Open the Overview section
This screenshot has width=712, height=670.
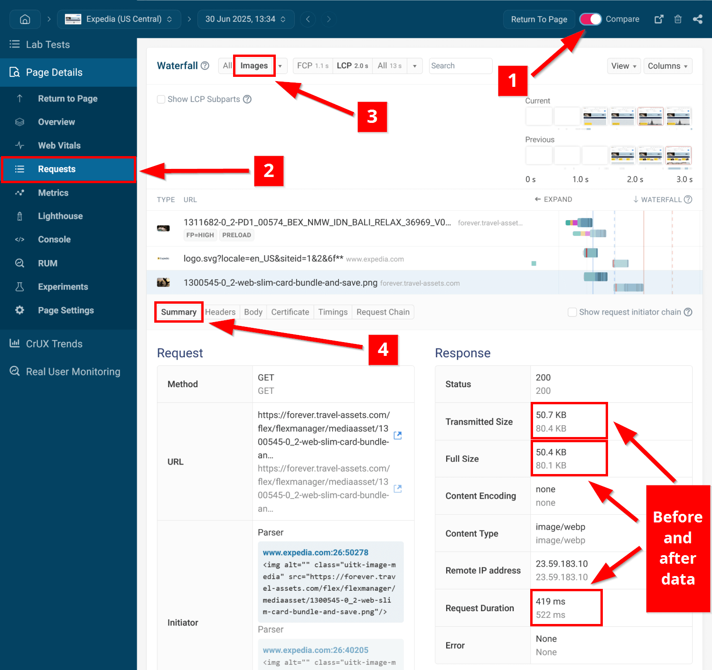tap(68, 122)
